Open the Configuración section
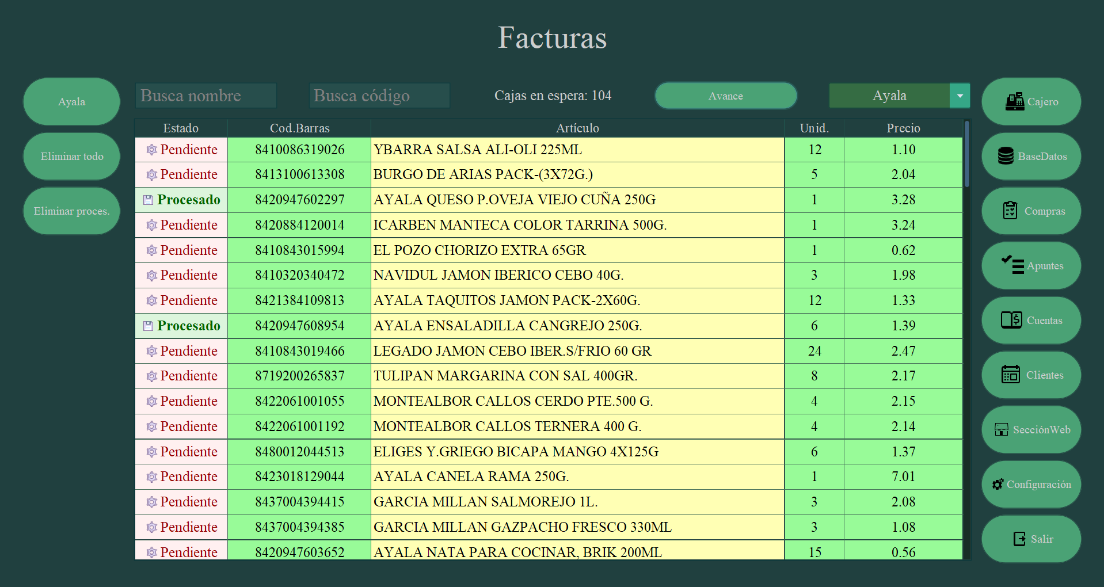This screenshot has height=587, width=1104. click(1031, 485)
